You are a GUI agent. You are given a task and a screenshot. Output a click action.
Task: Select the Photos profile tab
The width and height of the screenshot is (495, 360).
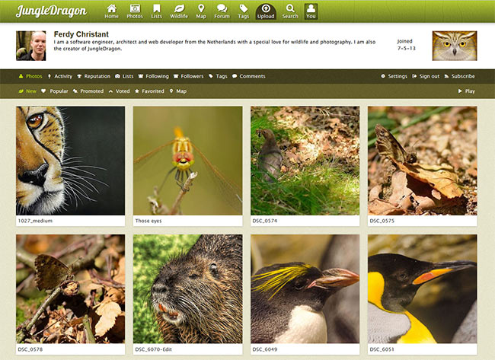(30, 76)
